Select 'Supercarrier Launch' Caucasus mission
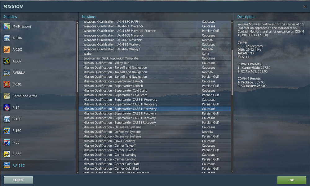Viewport: 310px width, 186px height. (x=155, y=81)
